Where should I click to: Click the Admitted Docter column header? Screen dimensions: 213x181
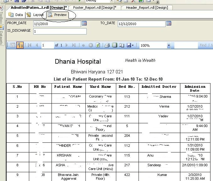click(159, 88)
